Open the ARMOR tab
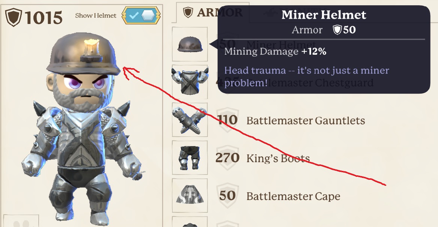The width and height of the screenshot is (438, 227). [213, 12]
